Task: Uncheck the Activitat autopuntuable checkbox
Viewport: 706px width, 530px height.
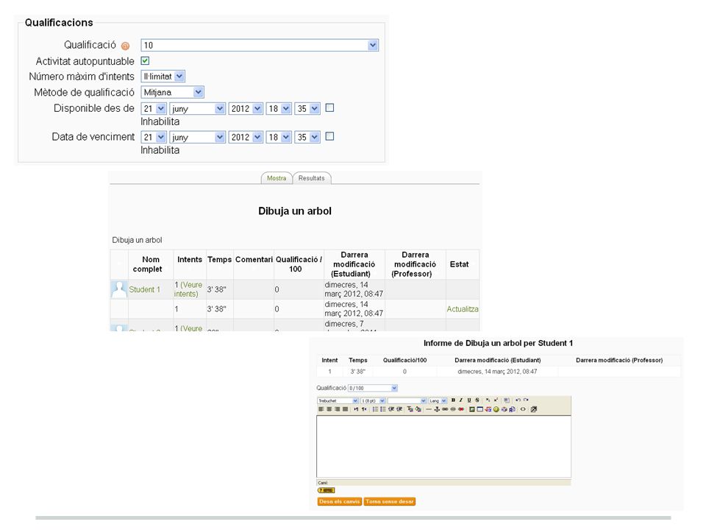Action: point(145,60)
